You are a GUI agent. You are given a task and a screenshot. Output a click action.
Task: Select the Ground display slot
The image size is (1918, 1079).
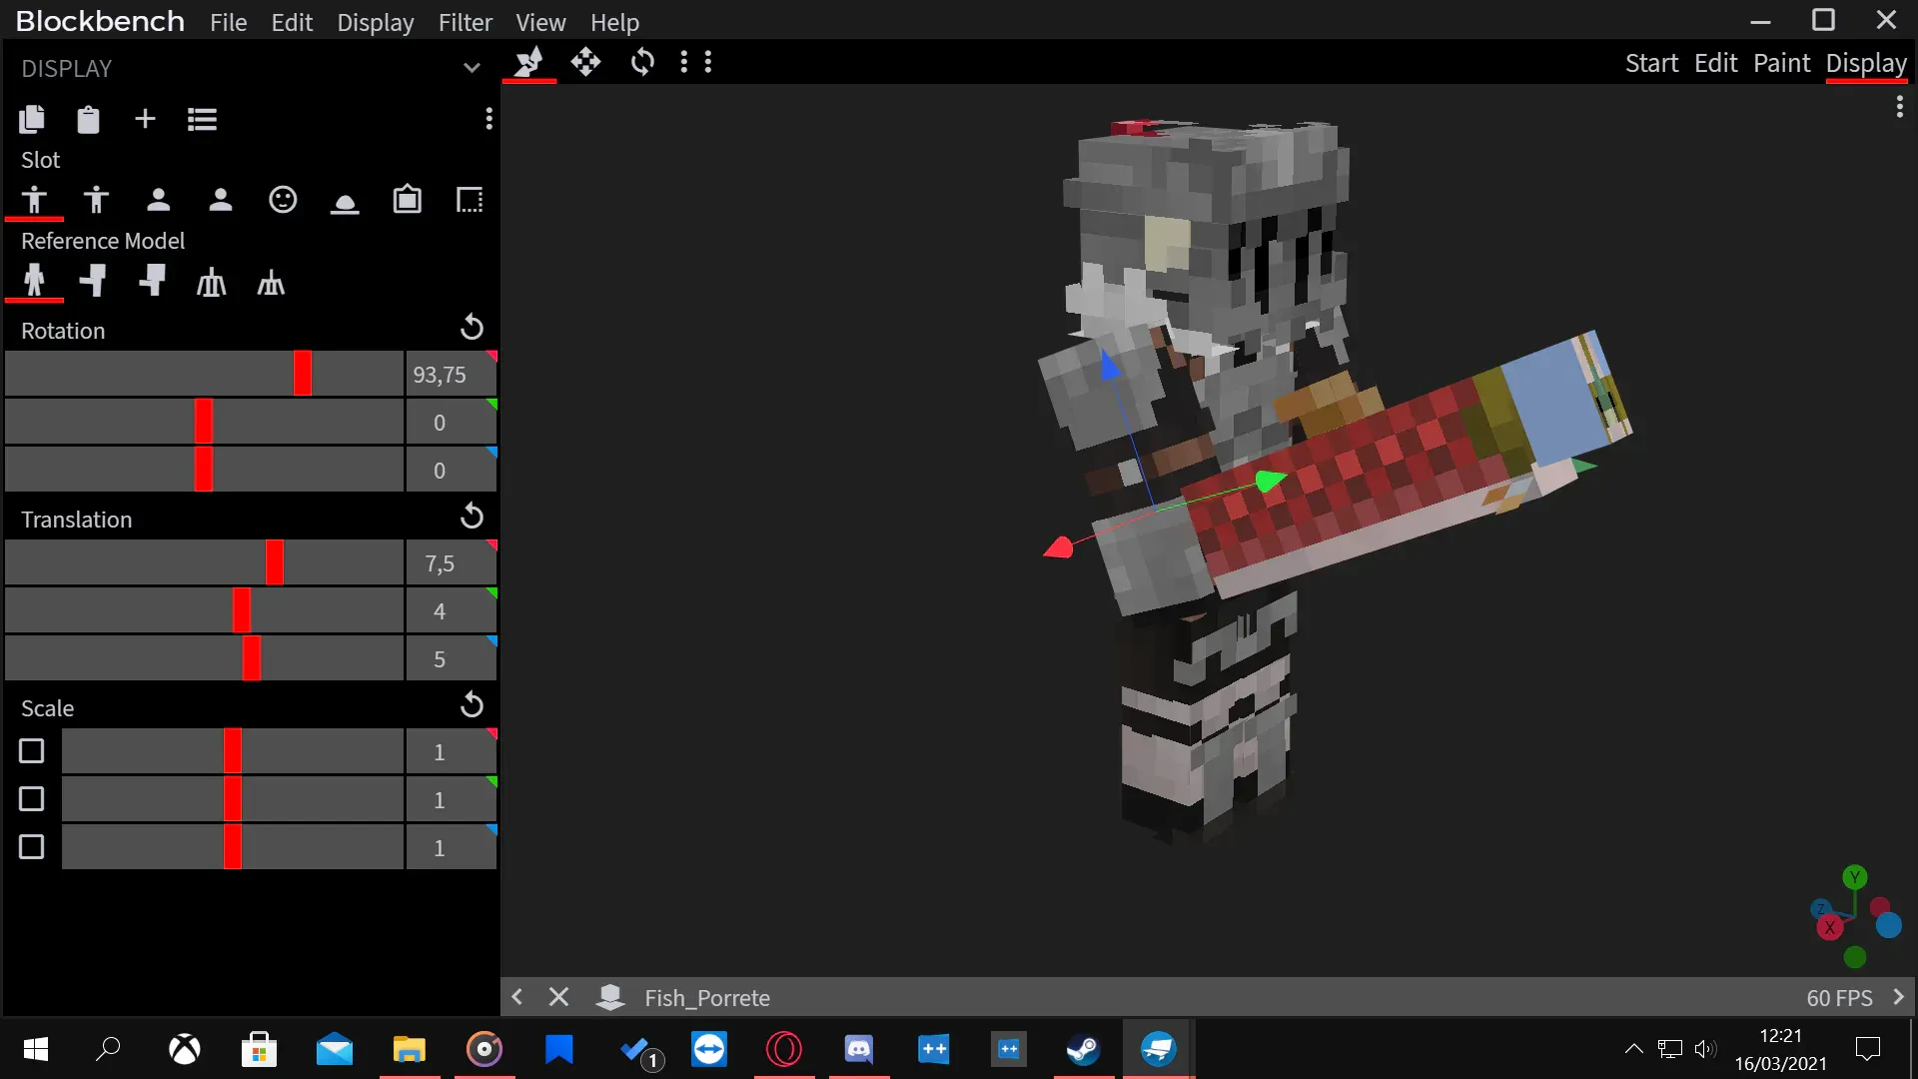click(345, 203)
